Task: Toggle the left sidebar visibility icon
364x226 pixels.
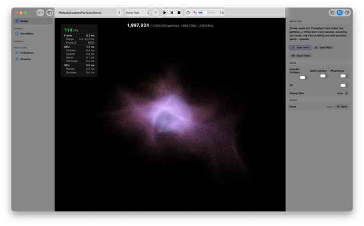Action: [x=50, y=13]
